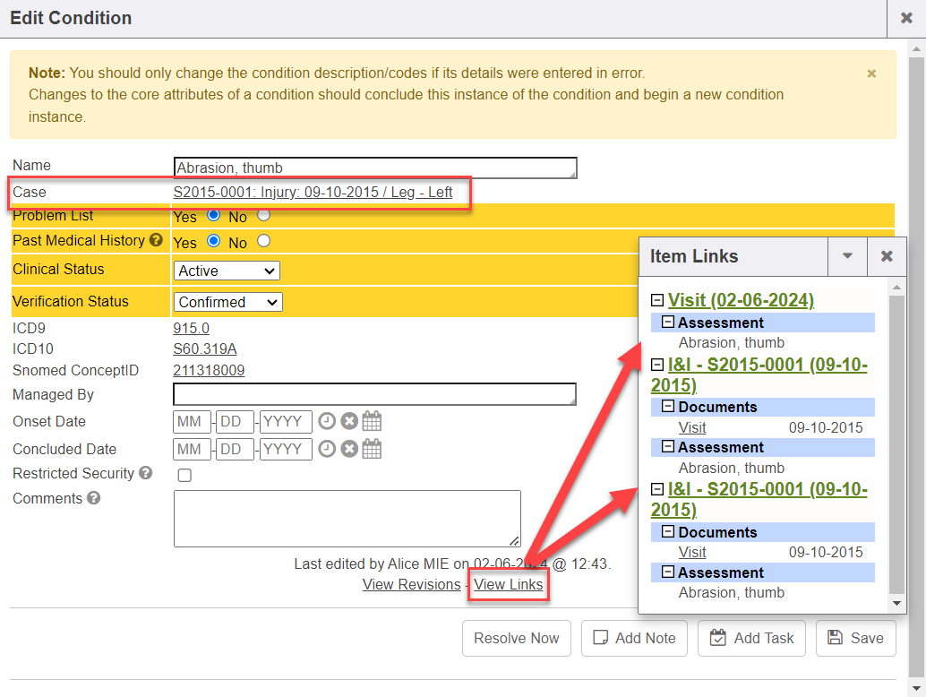Open the Item Links panel dropdown menu
This screenshot has width=926, height=697.
847,256
